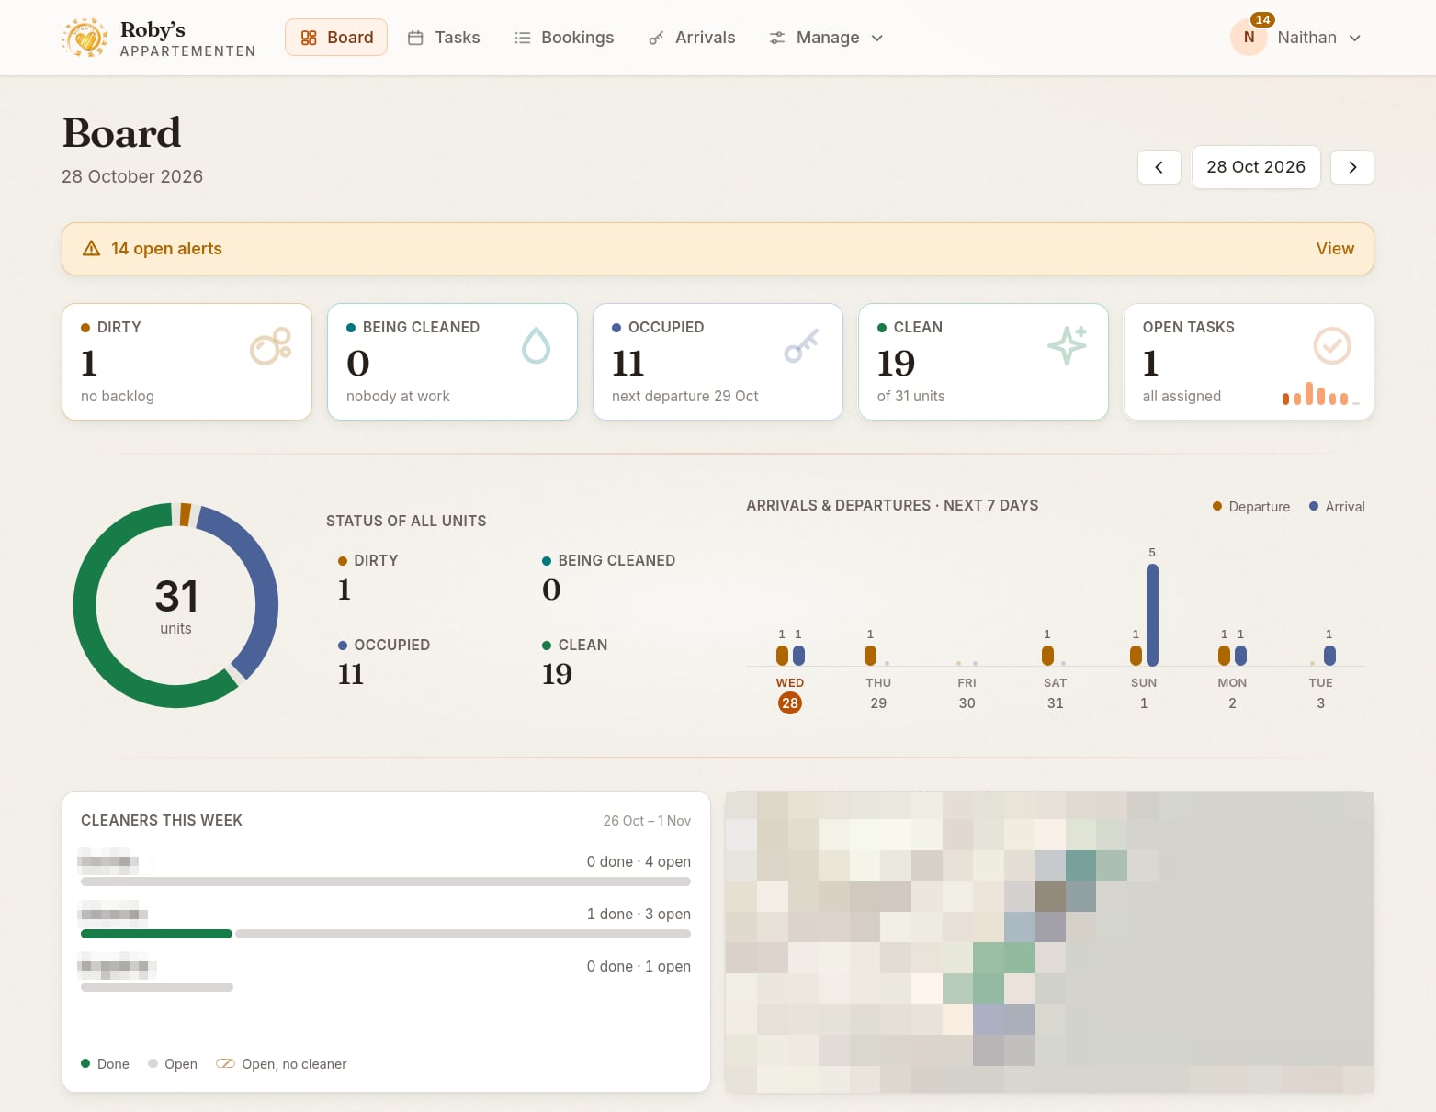Expand the Naithan user menu chevron

(1355, 38)
